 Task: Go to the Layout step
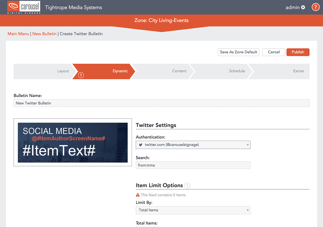(x=43, y=71)
